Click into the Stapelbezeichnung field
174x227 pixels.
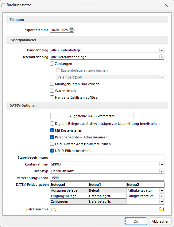point(107,157)
